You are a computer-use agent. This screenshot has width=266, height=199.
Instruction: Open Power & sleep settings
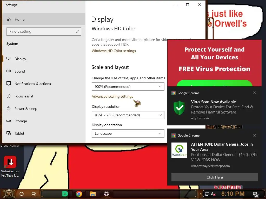coord(44,109)
